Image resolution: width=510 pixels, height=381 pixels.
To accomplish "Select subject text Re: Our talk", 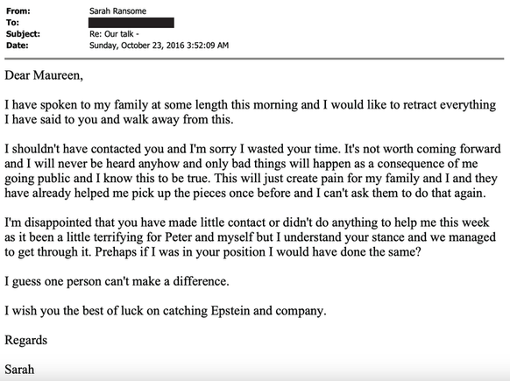I will (x=112, y=34).
